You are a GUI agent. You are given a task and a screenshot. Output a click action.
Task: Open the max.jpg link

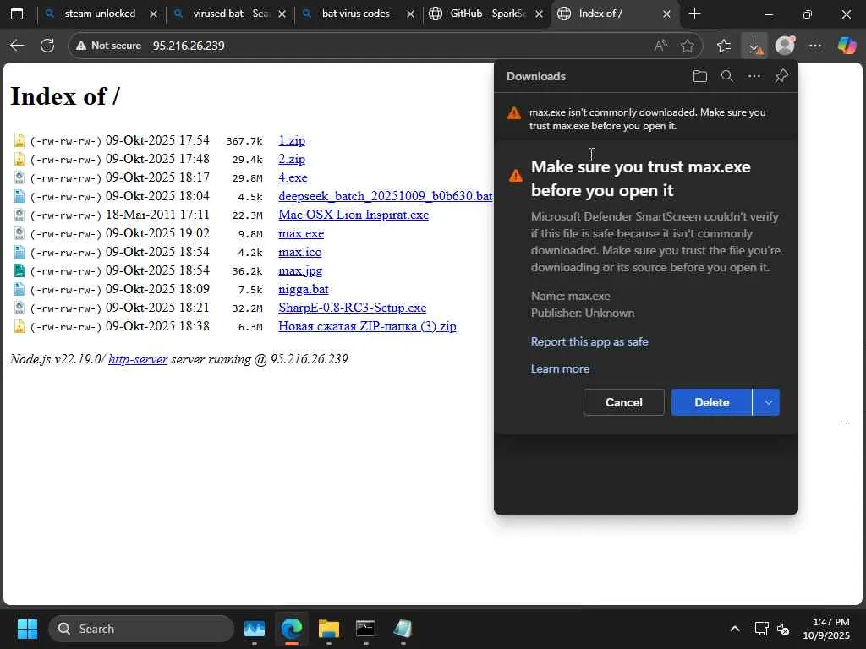(x=300, y=271)
